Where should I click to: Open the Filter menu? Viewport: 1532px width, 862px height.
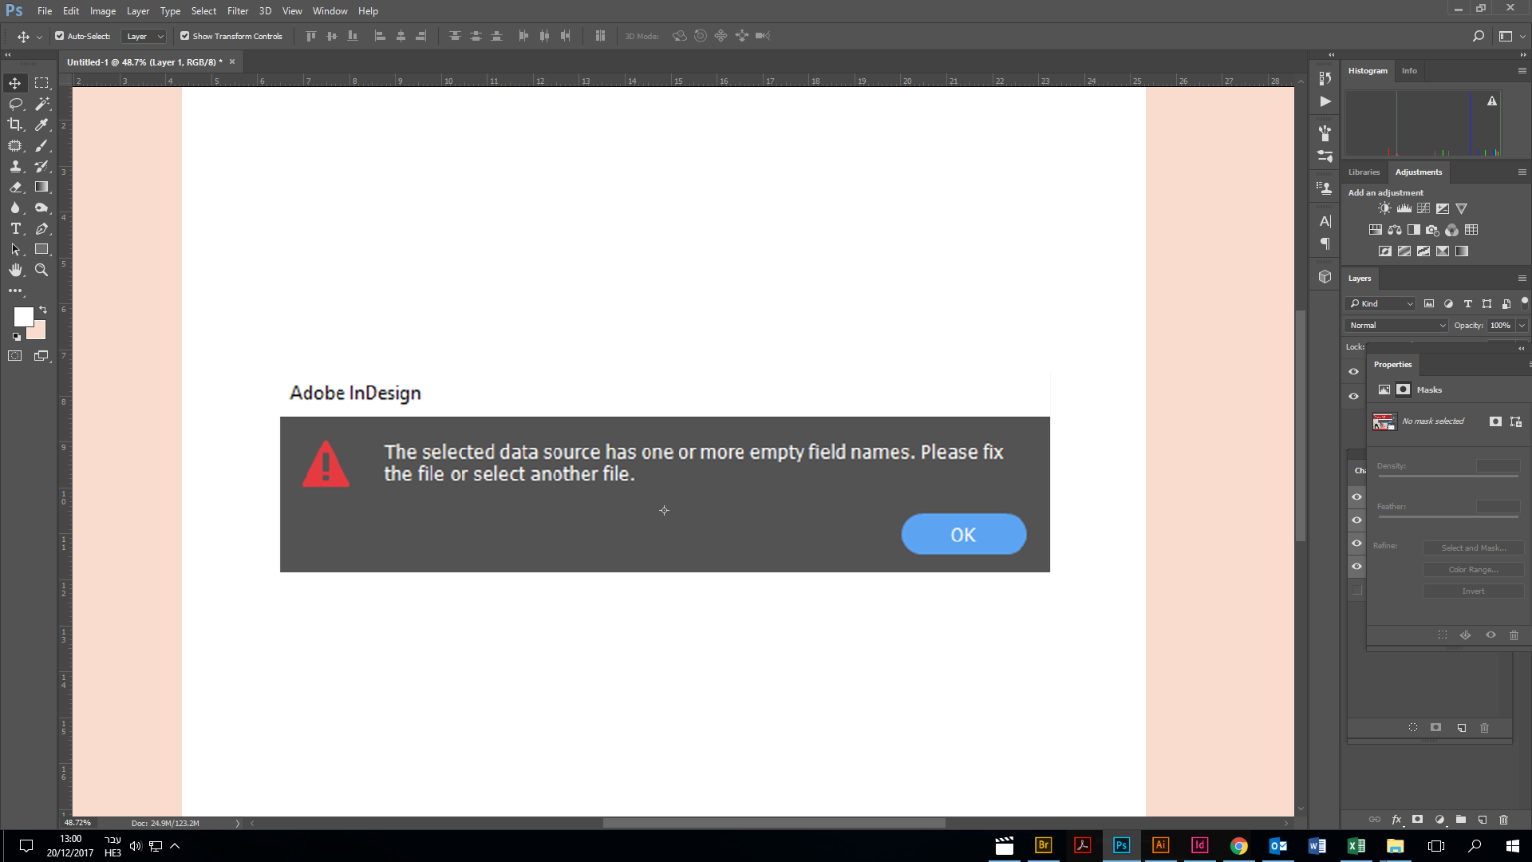click(238, 11)
